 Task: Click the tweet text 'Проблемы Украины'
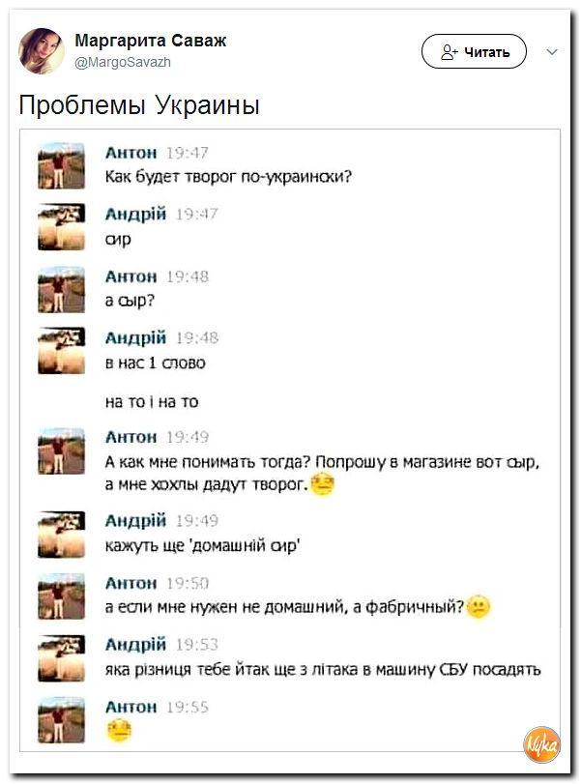click(x=139, y=105)
